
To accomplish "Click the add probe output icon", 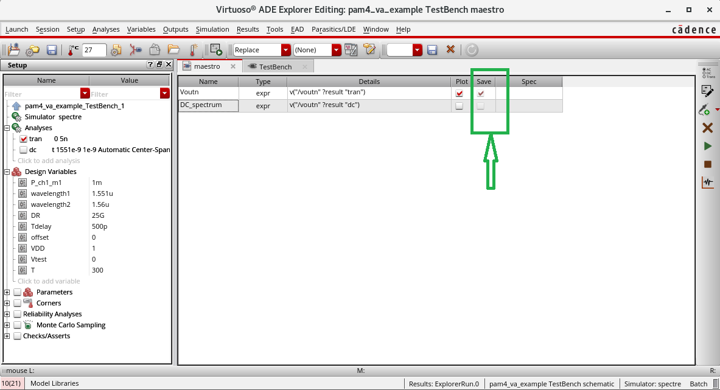I will pos(705,109).
